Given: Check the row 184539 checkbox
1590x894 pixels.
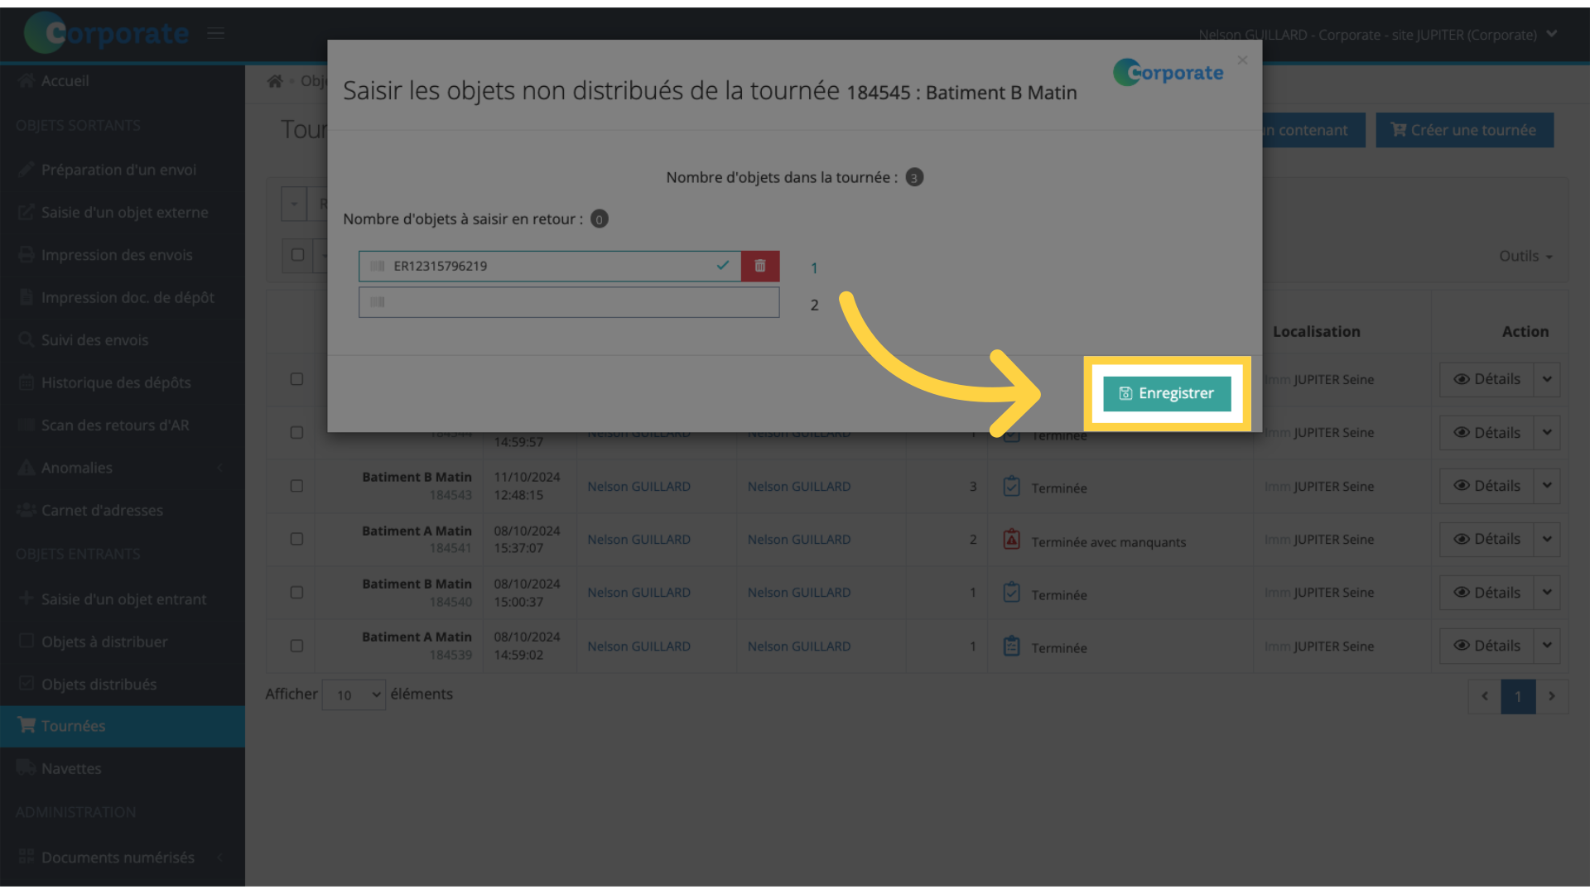Looking at the screenshot, I should [296, 646].
